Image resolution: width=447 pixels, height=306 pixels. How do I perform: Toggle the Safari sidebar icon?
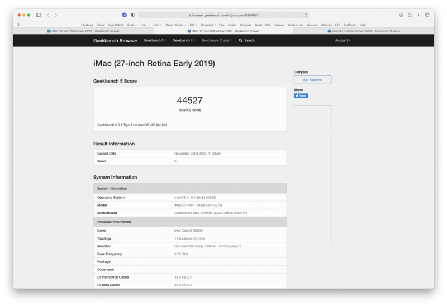pyautogui.click(x=38, y=15)
